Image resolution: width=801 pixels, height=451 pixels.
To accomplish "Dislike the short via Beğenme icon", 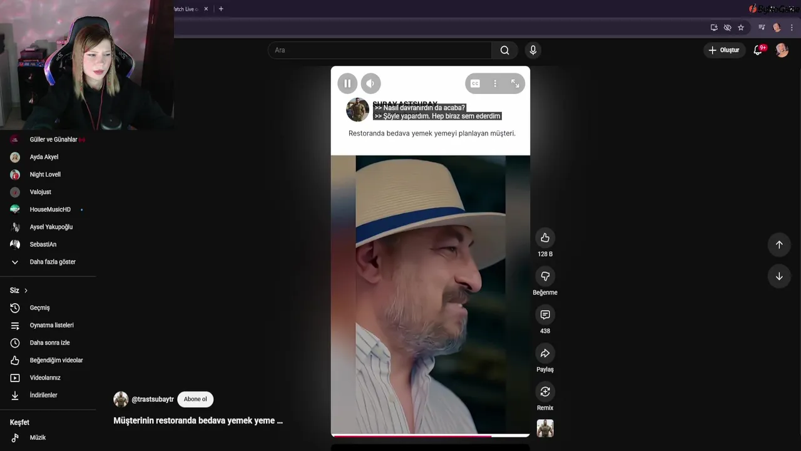I will point(545,276).
